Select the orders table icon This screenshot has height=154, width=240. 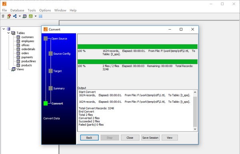pos(18,53)
